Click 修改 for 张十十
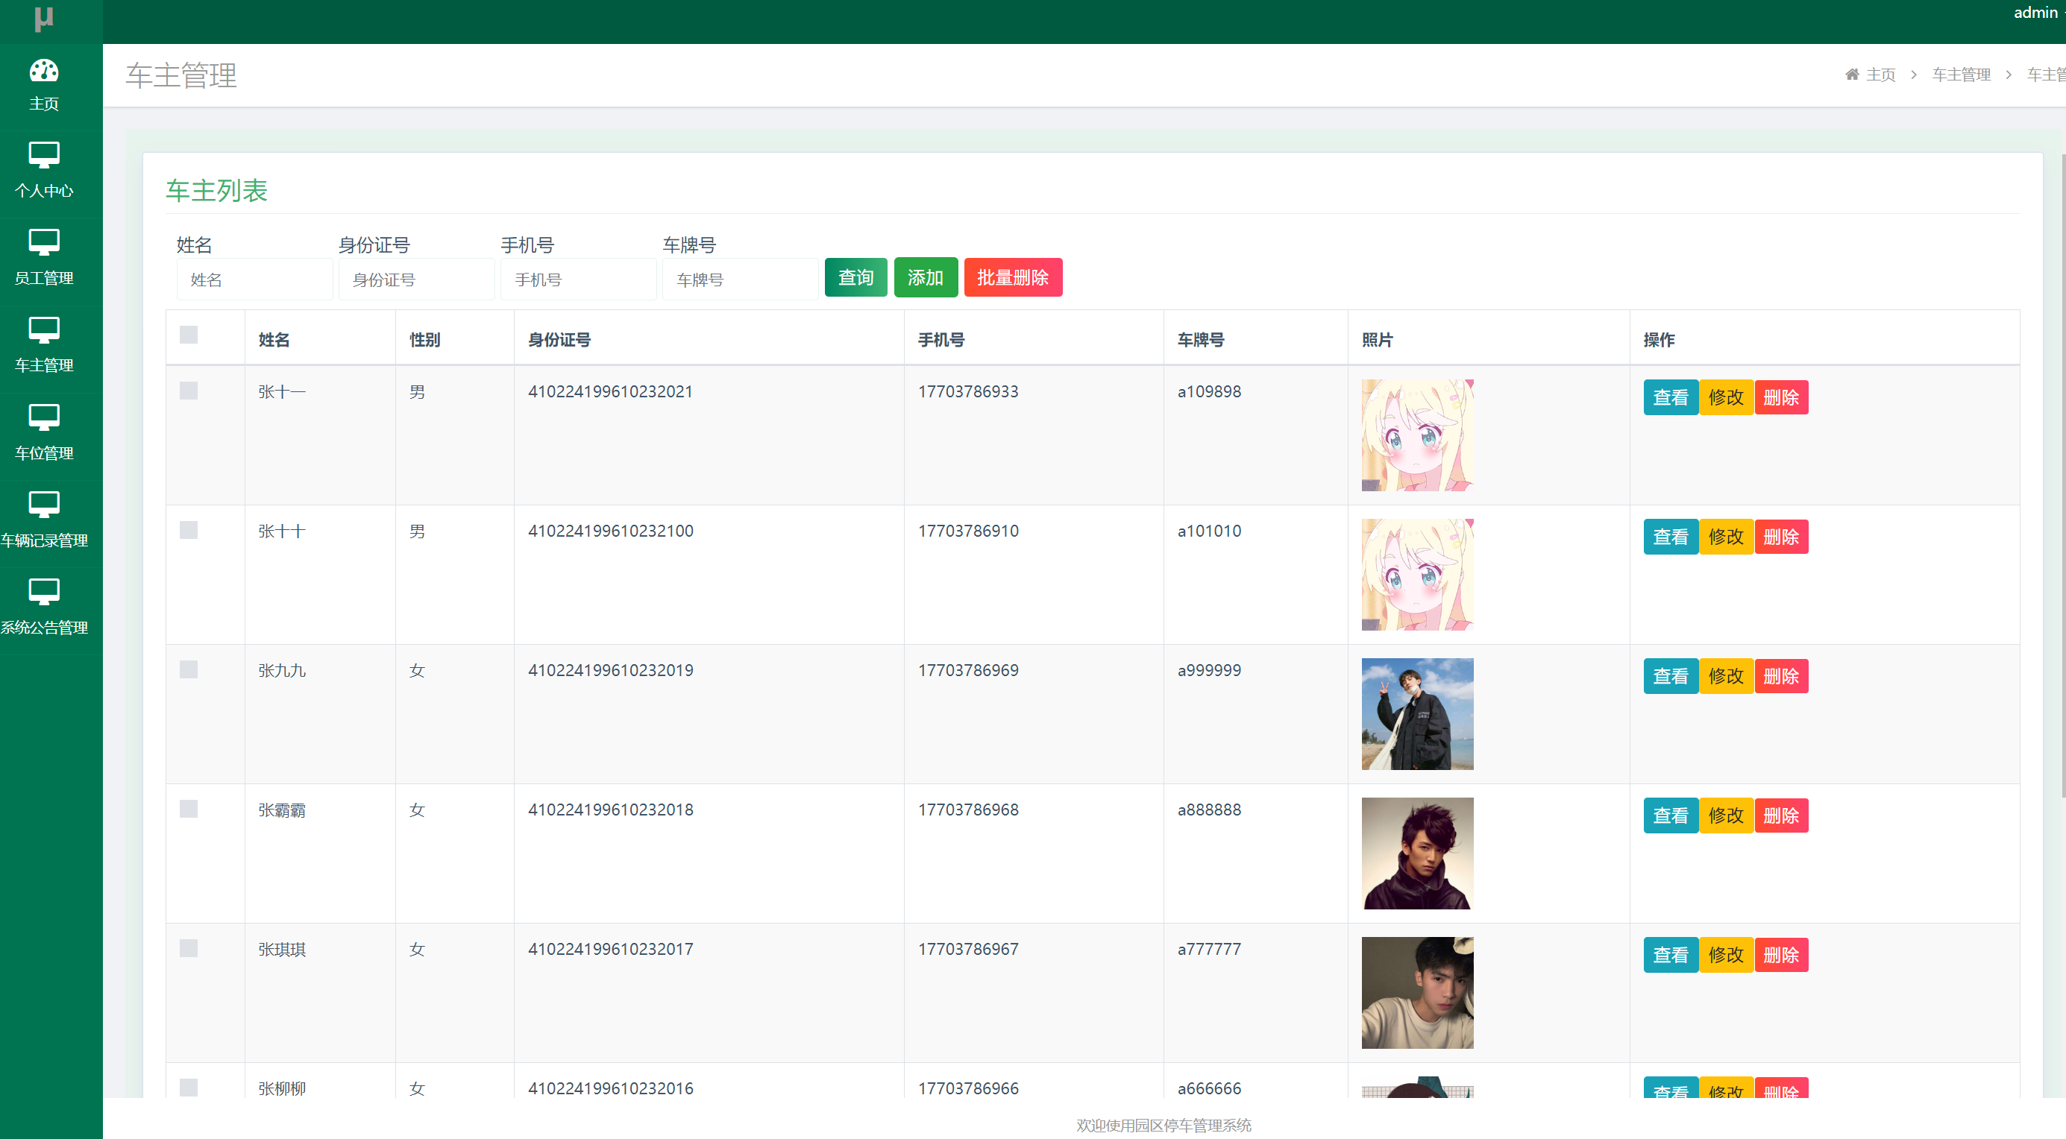 (1726, 537)
